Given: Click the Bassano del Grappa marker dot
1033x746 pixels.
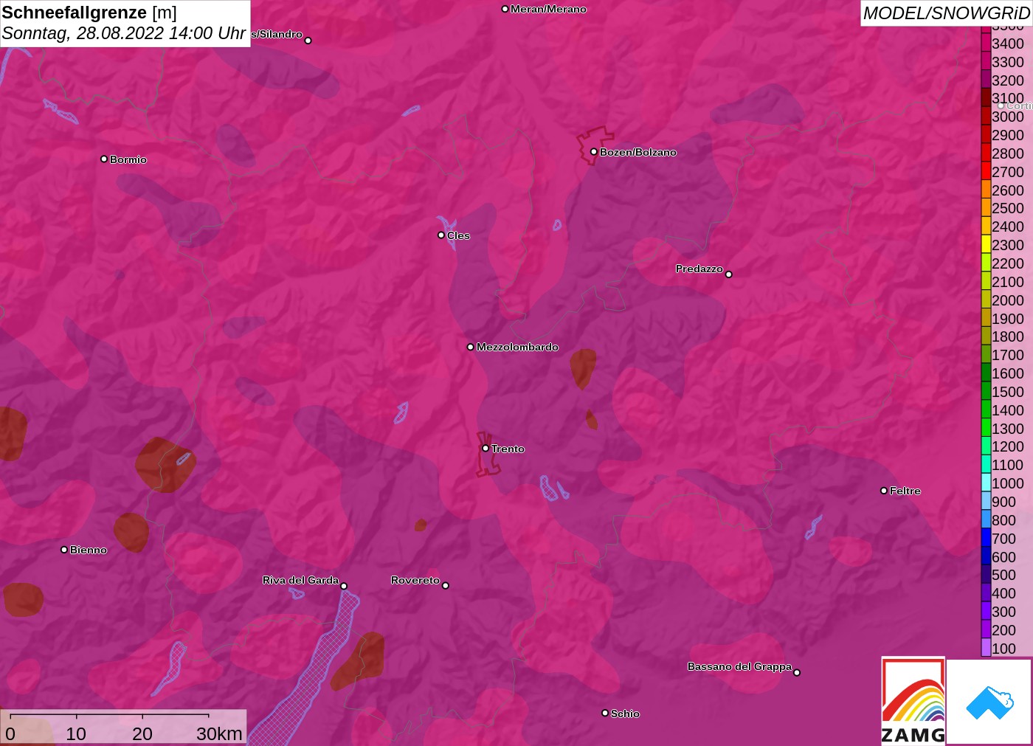Looking at the screenshot, I should point(797,672).
